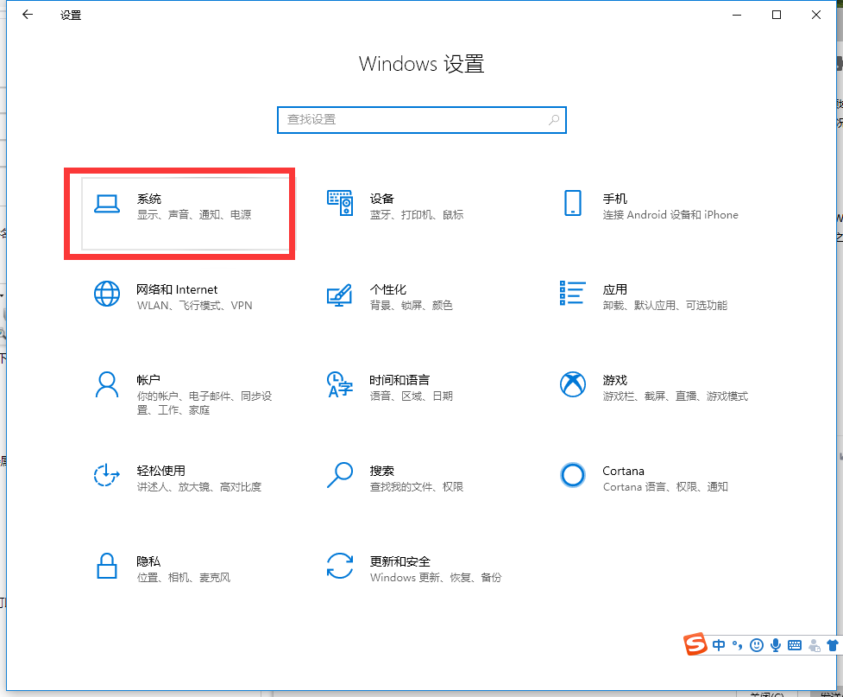The height and width of the screenshot is (697, 843).
Task: Go back using the title bar arrow
Action: (x=28, y=15)
